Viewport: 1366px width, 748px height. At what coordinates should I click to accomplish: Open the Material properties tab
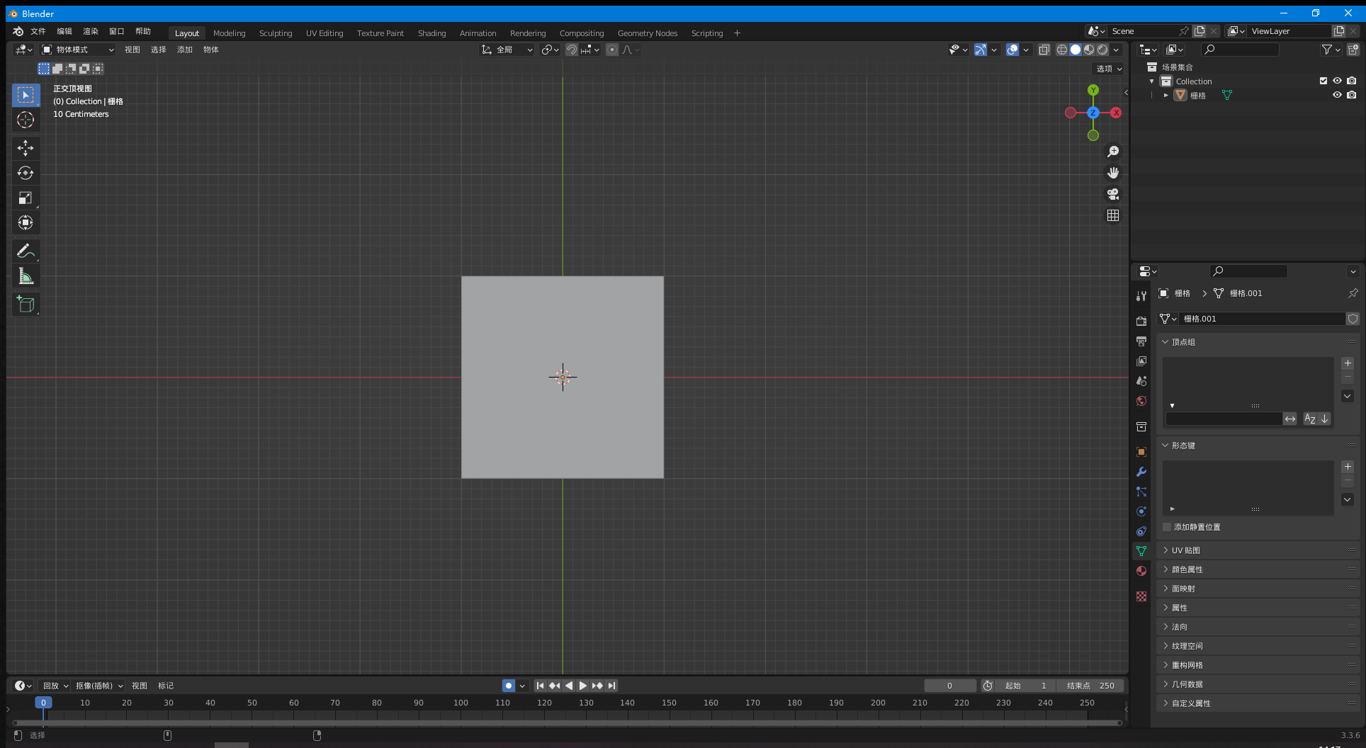1141,571
